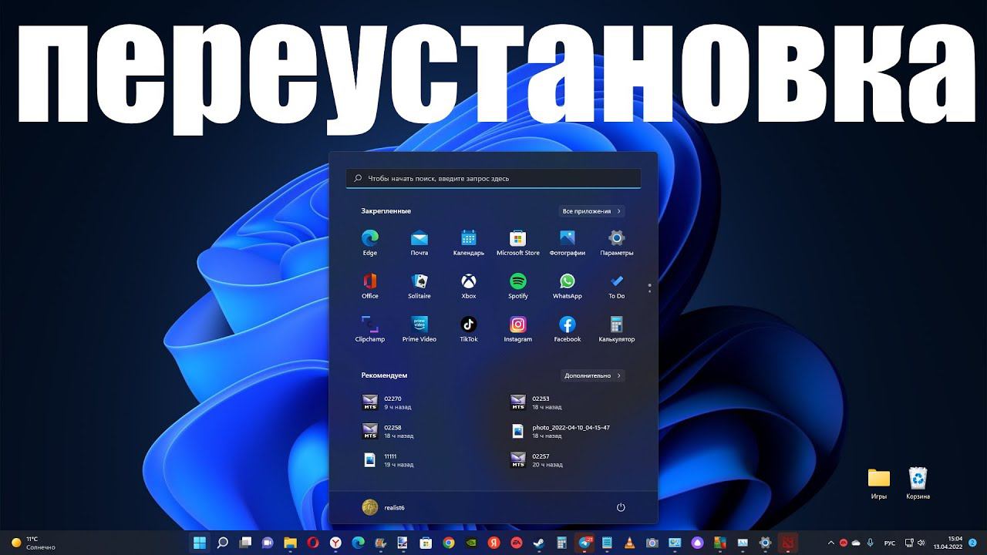987x555 pixels.
Task: Launch Yandex Browser from the taskbar
Action: click(x=335, y=543)
